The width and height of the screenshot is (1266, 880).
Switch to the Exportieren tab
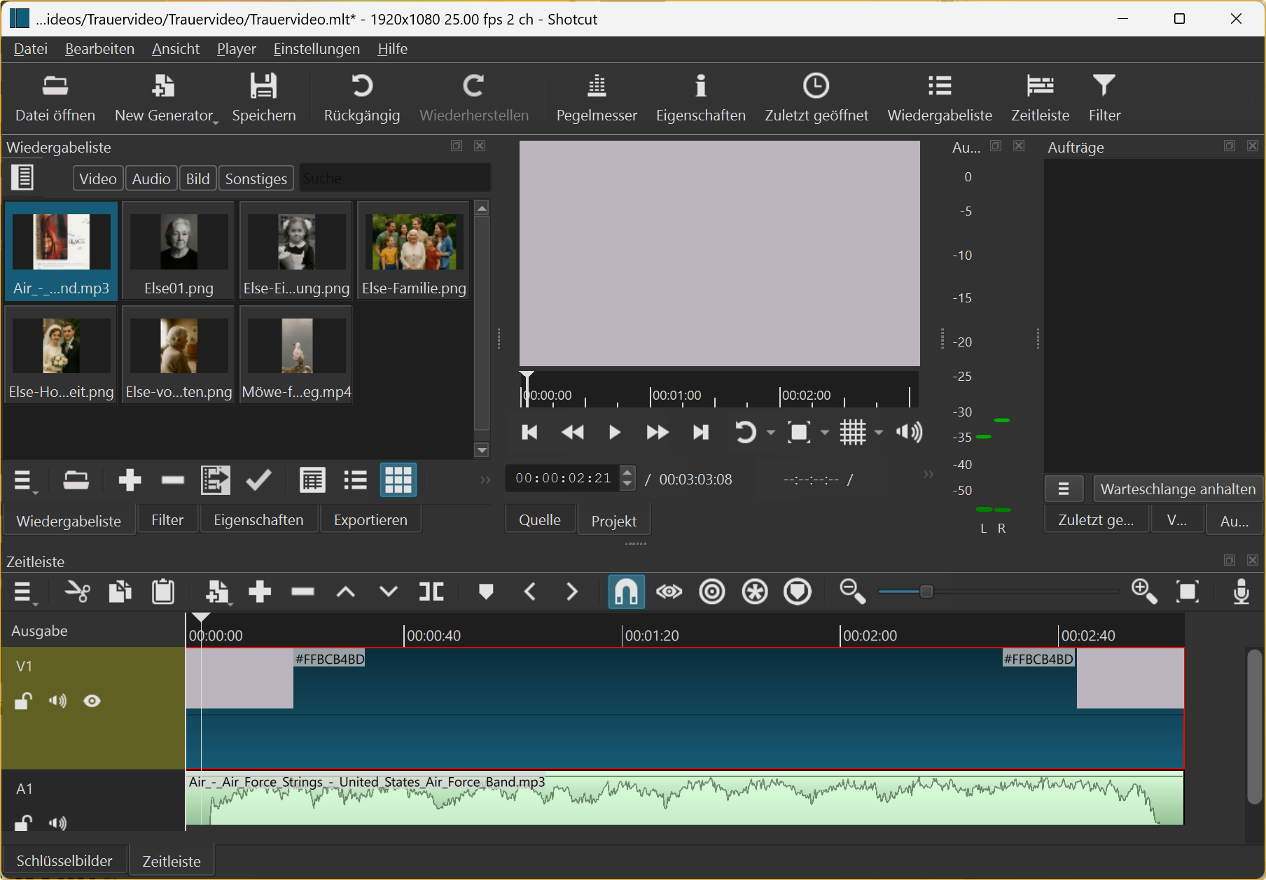[370, 520]
